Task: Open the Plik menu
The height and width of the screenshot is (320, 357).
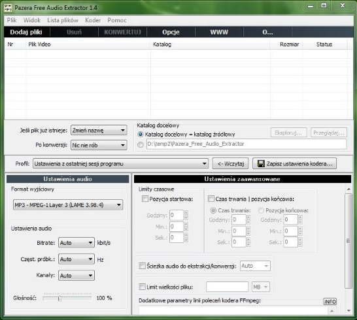Action: coord(12,20)
